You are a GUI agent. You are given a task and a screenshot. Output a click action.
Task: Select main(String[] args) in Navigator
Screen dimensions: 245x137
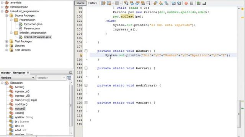click(x=26, y=100)
